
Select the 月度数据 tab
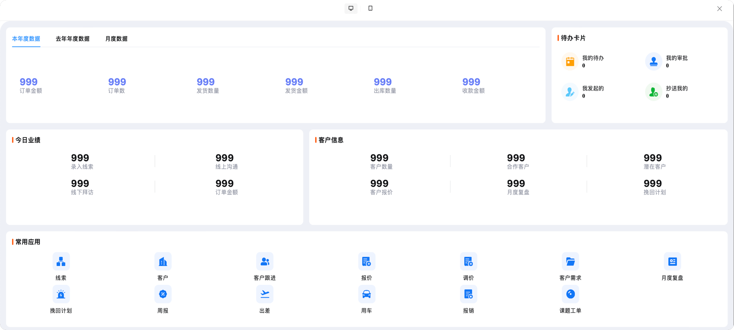click(x=116, y=39)
